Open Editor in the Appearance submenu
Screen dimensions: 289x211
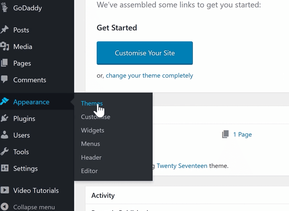[89, 171]
